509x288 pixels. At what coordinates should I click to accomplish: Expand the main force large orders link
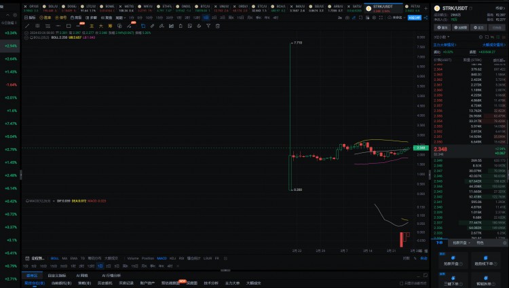(x=445, y=45)
